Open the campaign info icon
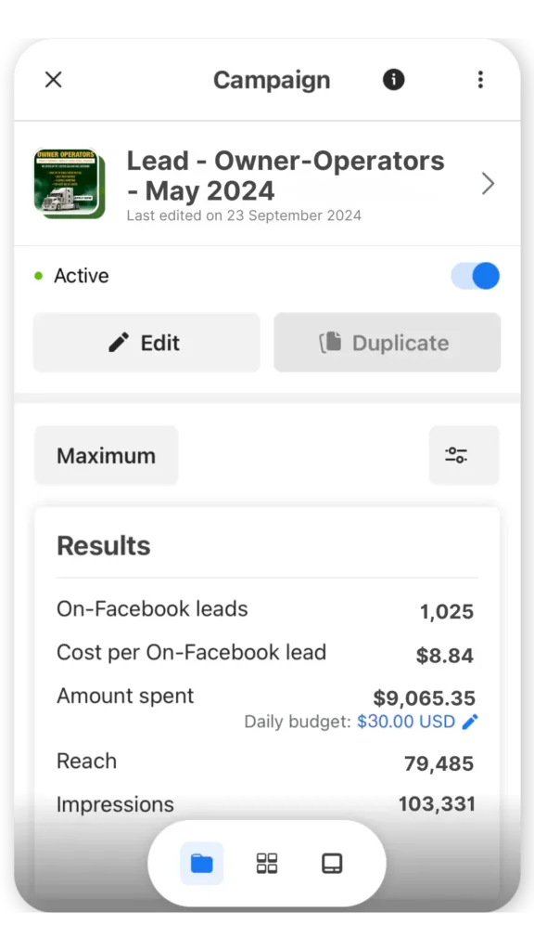 coord(393,80)
